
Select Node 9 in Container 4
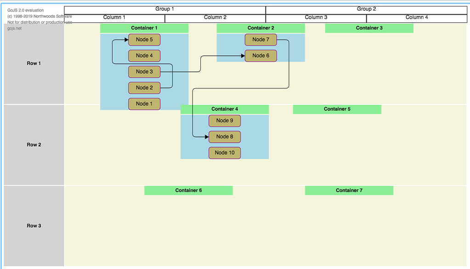(224, 120)
